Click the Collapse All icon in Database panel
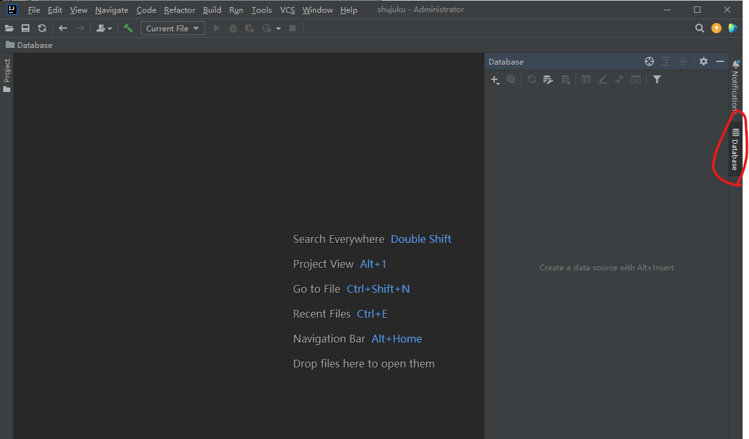This screenshot has height=439, width=749. coord(683,61)
